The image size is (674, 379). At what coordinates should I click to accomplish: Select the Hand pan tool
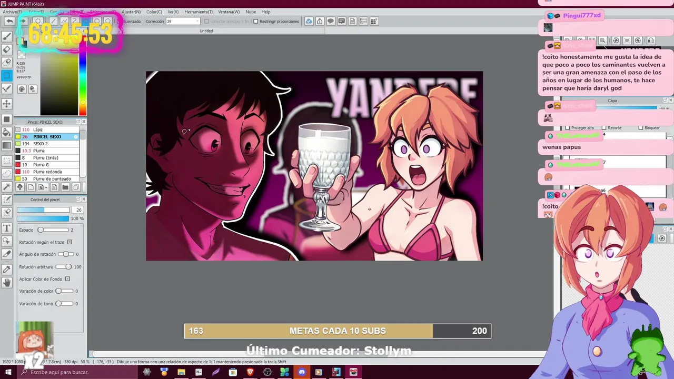tap(7, 283)
